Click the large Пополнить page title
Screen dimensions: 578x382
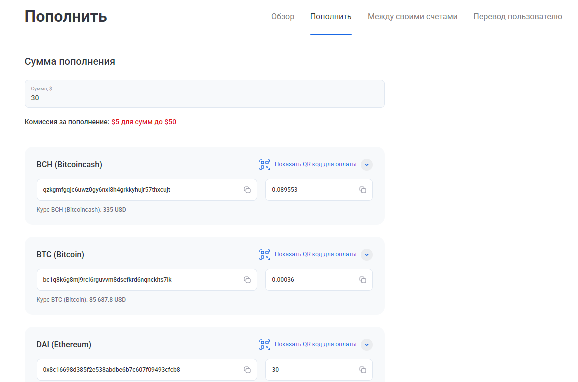[66, 17]
